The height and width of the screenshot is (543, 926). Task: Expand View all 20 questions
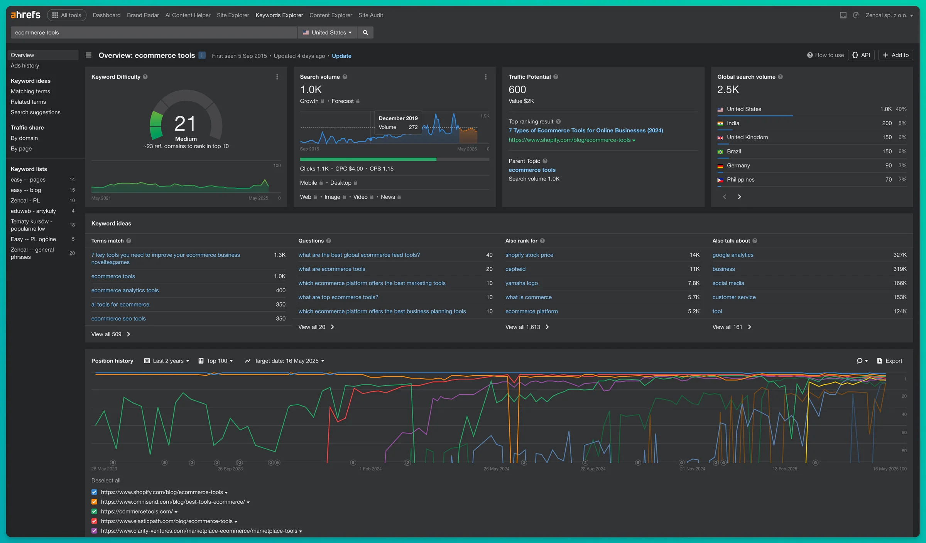316,327
